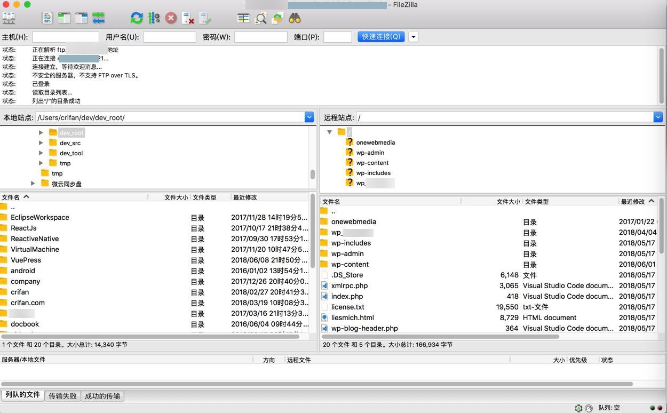
Task: Toggle local directory tree icon
Action: [64, 18]
